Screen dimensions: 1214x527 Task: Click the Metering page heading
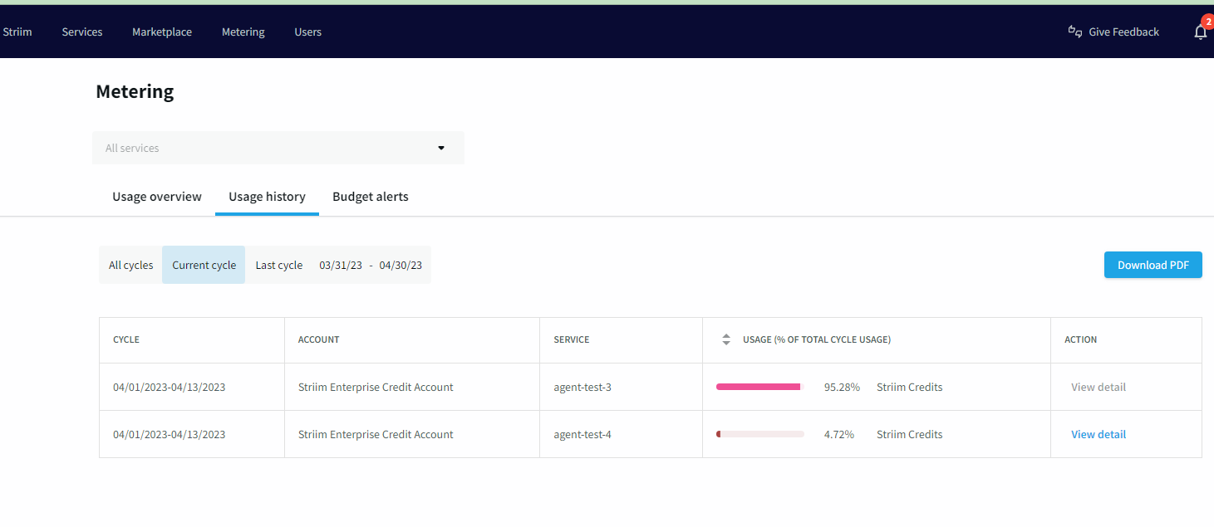pos(135,91)
